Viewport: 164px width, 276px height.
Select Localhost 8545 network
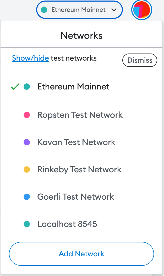click(67, 224)
